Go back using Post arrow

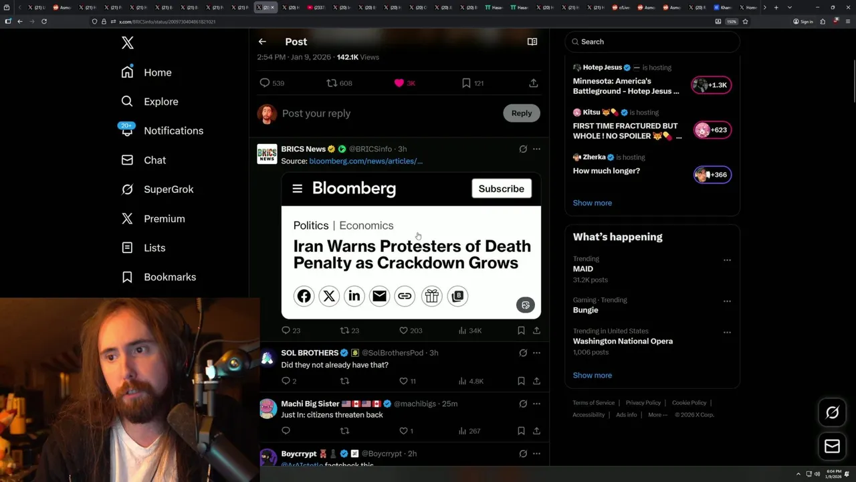(262, 42)
